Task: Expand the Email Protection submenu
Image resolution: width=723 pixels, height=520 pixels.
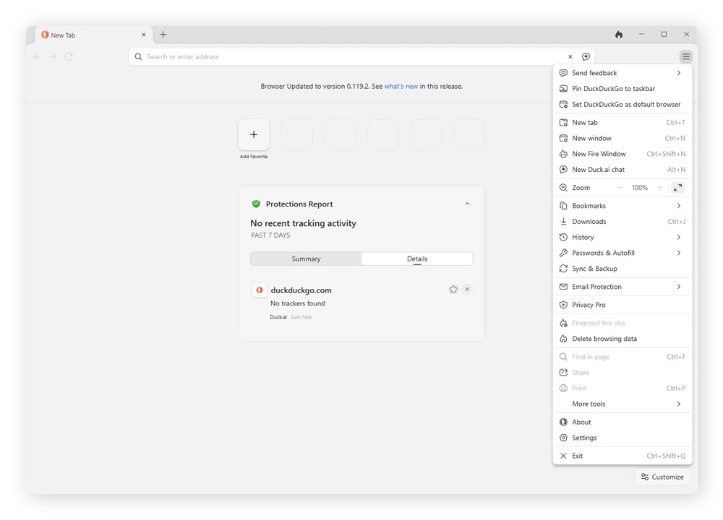Action: (x=623, y=287)
